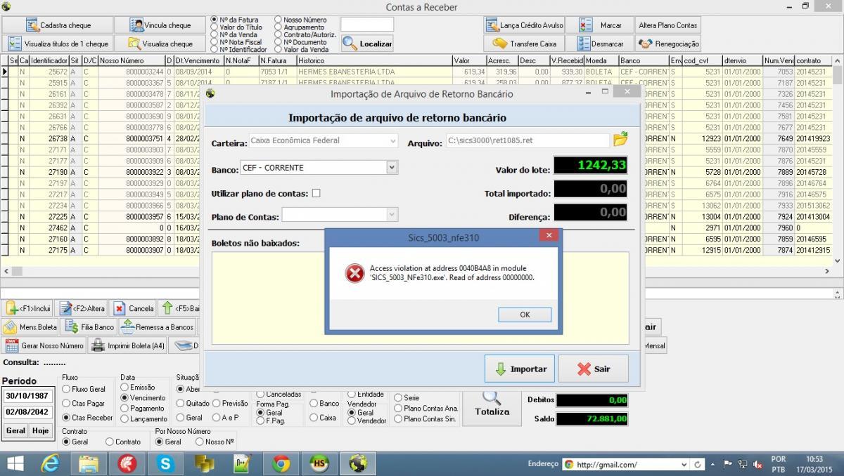Open Internet Explorer from the taskbar
This screenshot has height=476, width=844.
click(51, 463)
